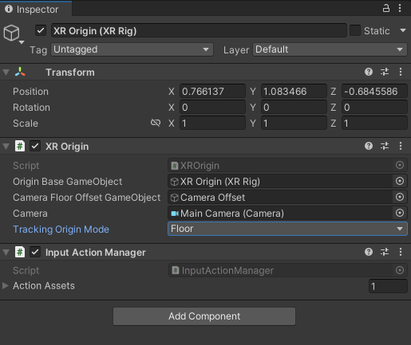Click the Input Action Manager script icon
Screen dimensions: 411x345
point(20,252)
